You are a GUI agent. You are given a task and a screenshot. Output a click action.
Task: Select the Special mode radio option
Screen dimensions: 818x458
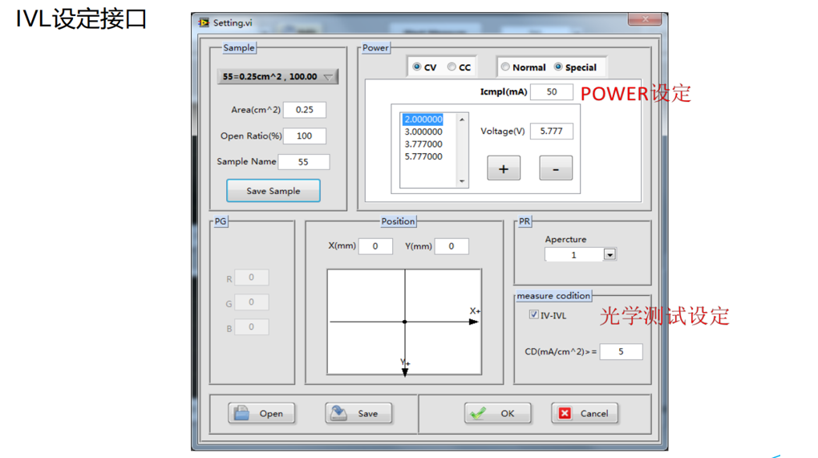click(558, 67)
